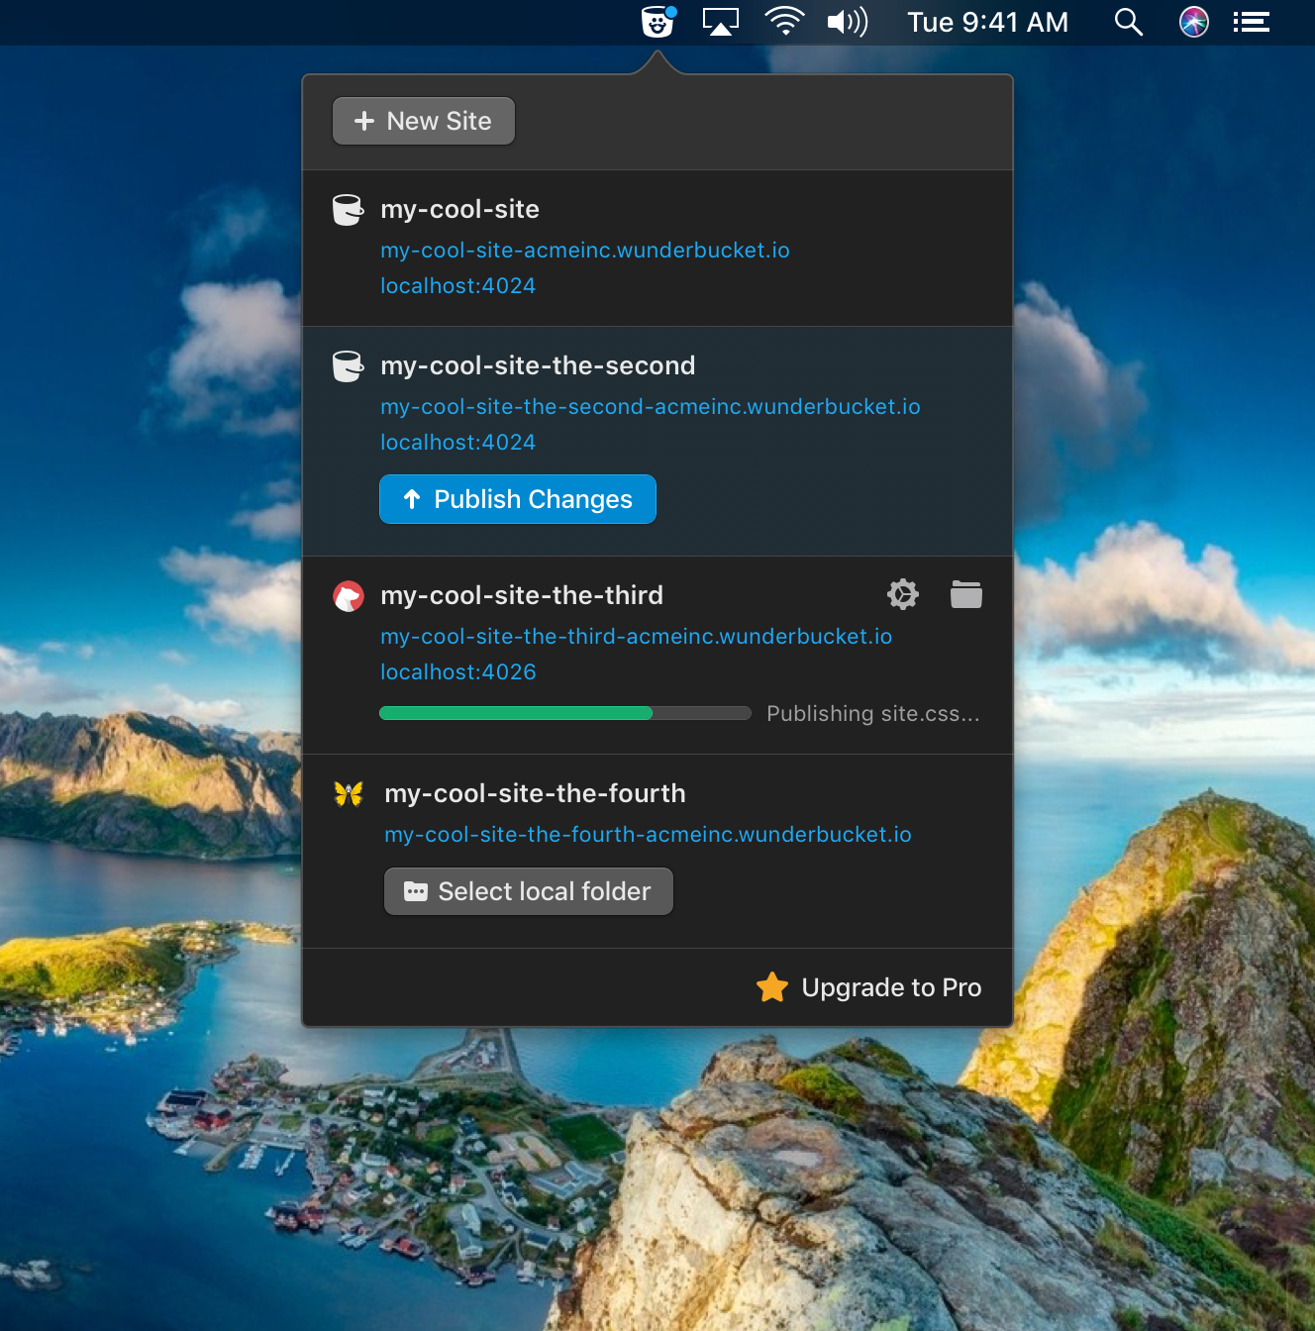Image resolution: width=1315 pixels, height=1331 pixels.
Task: Click the bucket icon beside my-cool-site
Action: (348, 210)
